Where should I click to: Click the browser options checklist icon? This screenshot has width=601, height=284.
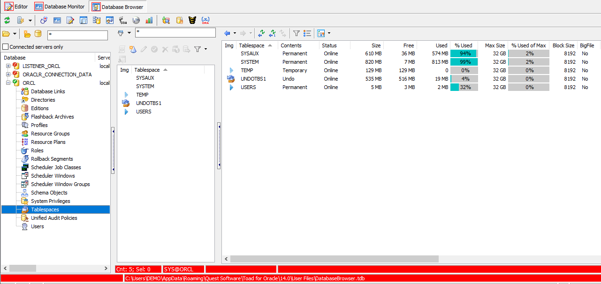(x=321, y=33)
